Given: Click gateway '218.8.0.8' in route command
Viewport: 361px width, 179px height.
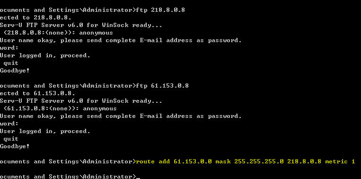Looking at the screenshot, I should click(x=304, y=161).
